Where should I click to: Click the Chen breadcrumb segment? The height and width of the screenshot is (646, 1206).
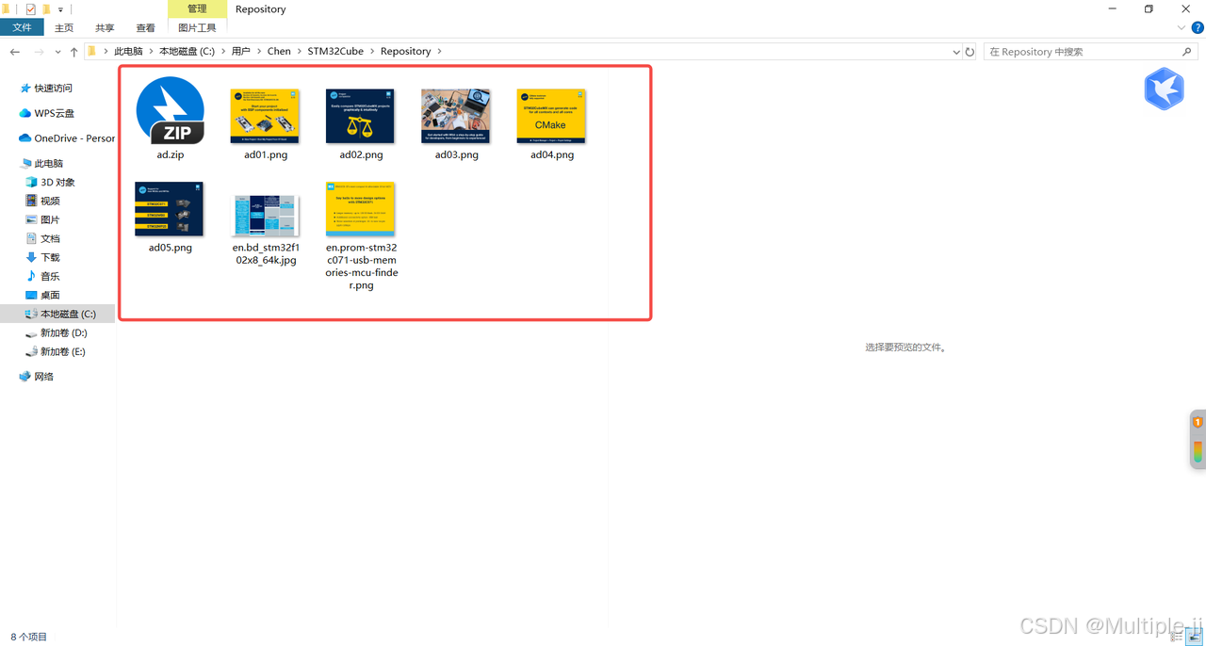tap(279, 52)
